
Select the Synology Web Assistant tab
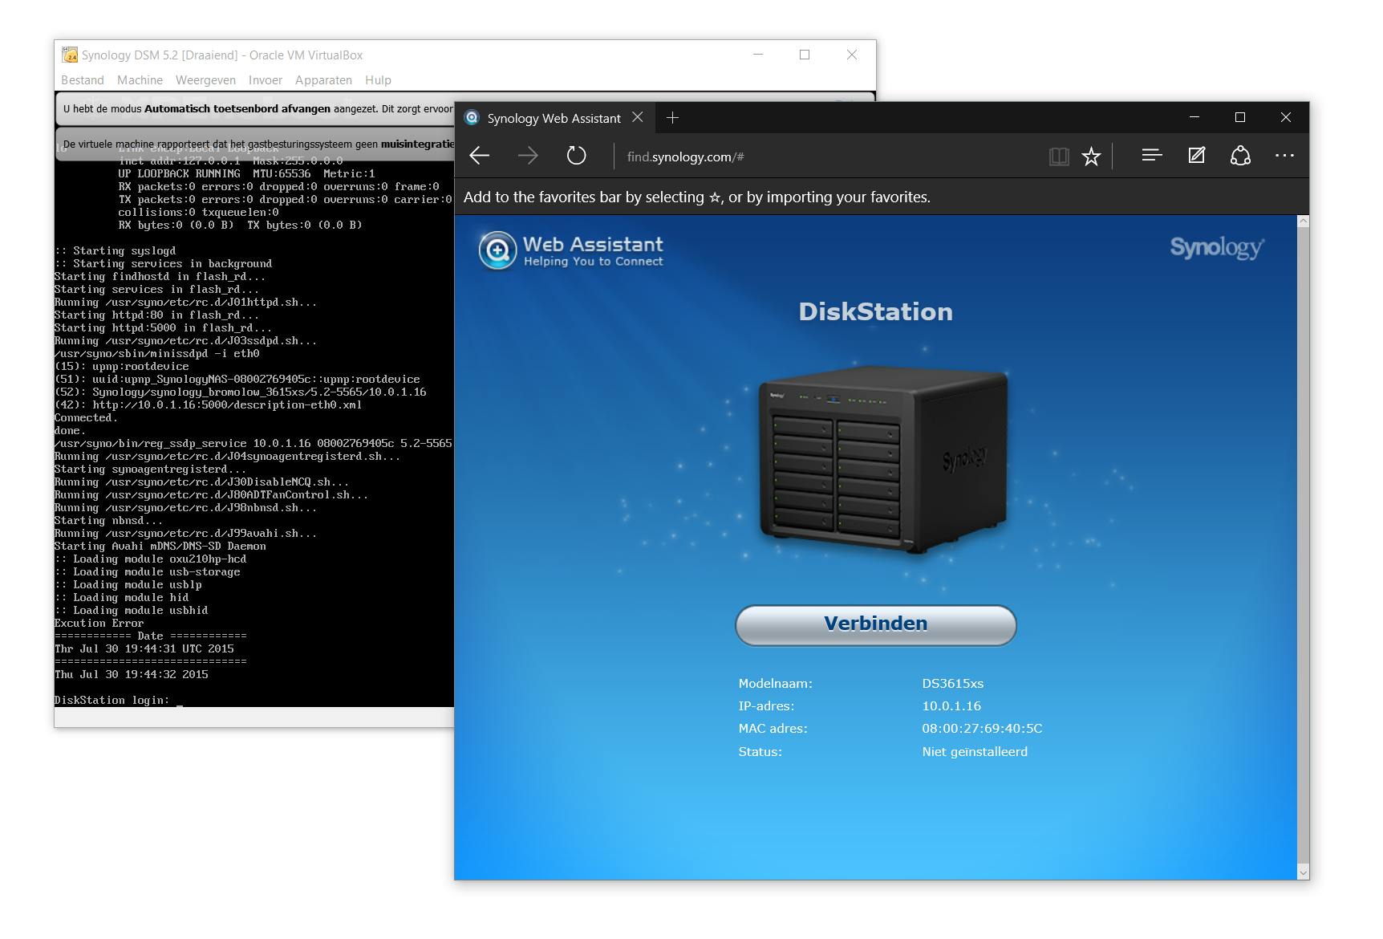click(554, 118)
